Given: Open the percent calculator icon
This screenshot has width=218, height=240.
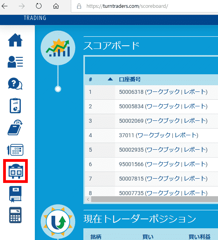Looking at the screenshot, I should pos(15,215).
